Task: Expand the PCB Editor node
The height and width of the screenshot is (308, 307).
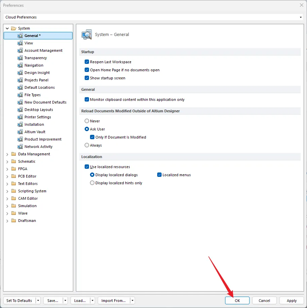Action: [7, 177]
